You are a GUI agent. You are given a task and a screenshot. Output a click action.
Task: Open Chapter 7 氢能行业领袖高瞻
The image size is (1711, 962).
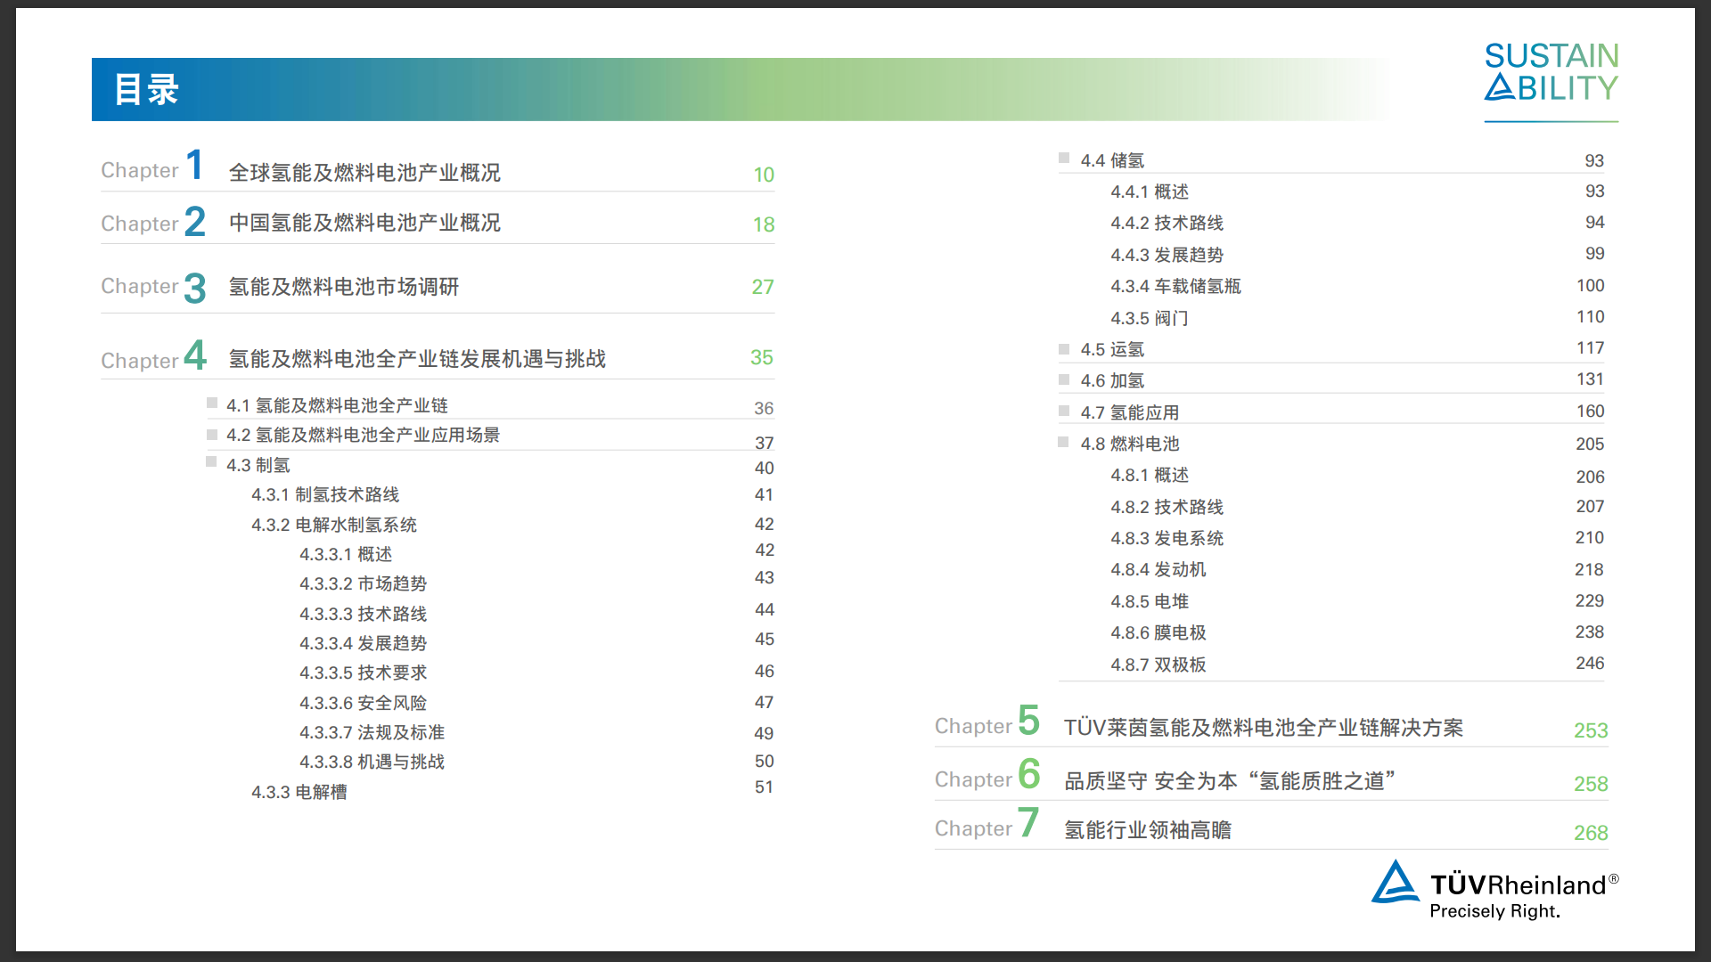pos(1147,830)
